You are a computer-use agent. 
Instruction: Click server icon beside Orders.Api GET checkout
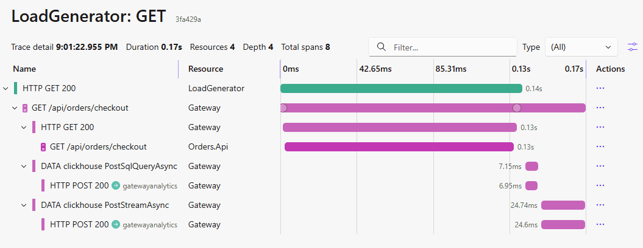pyautogui.click(x=43, y=147)
